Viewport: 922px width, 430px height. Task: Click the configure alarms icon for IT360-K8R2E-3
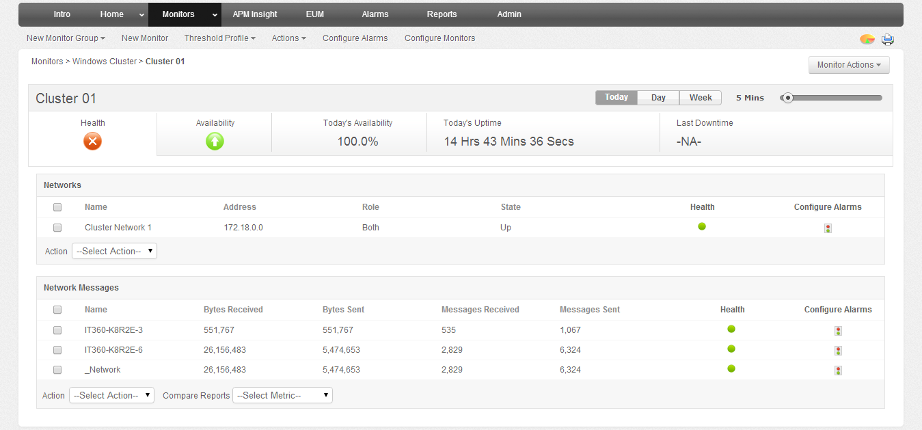click(x=838, y=330)
